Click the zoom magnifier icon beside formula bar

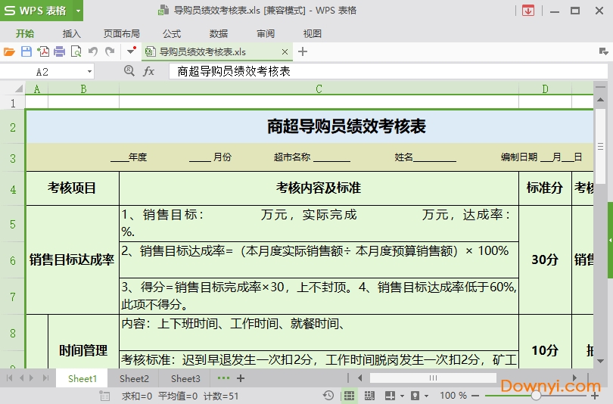click(x=129, y=70)
